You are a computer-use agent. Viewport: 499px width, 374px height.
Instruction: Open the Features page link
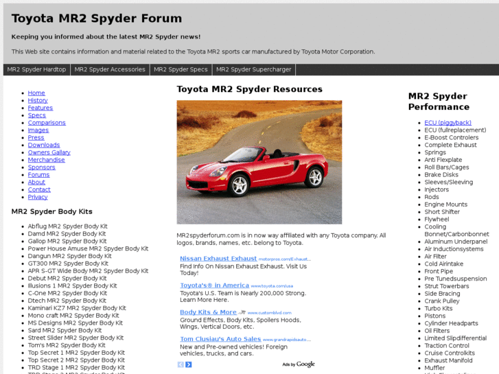pos(40,108)
